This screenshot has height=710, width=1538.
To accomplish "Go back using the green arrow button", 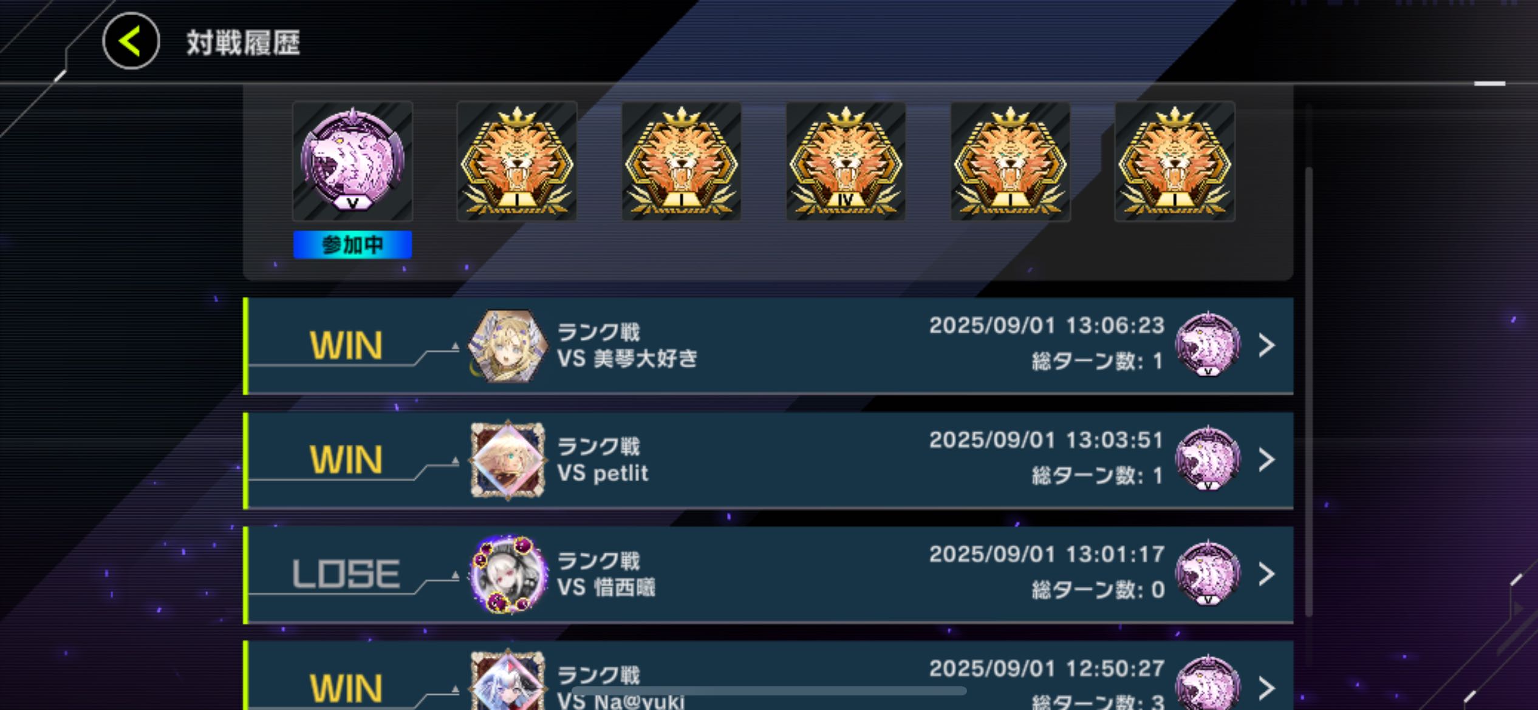I will (x=131, y=41).
